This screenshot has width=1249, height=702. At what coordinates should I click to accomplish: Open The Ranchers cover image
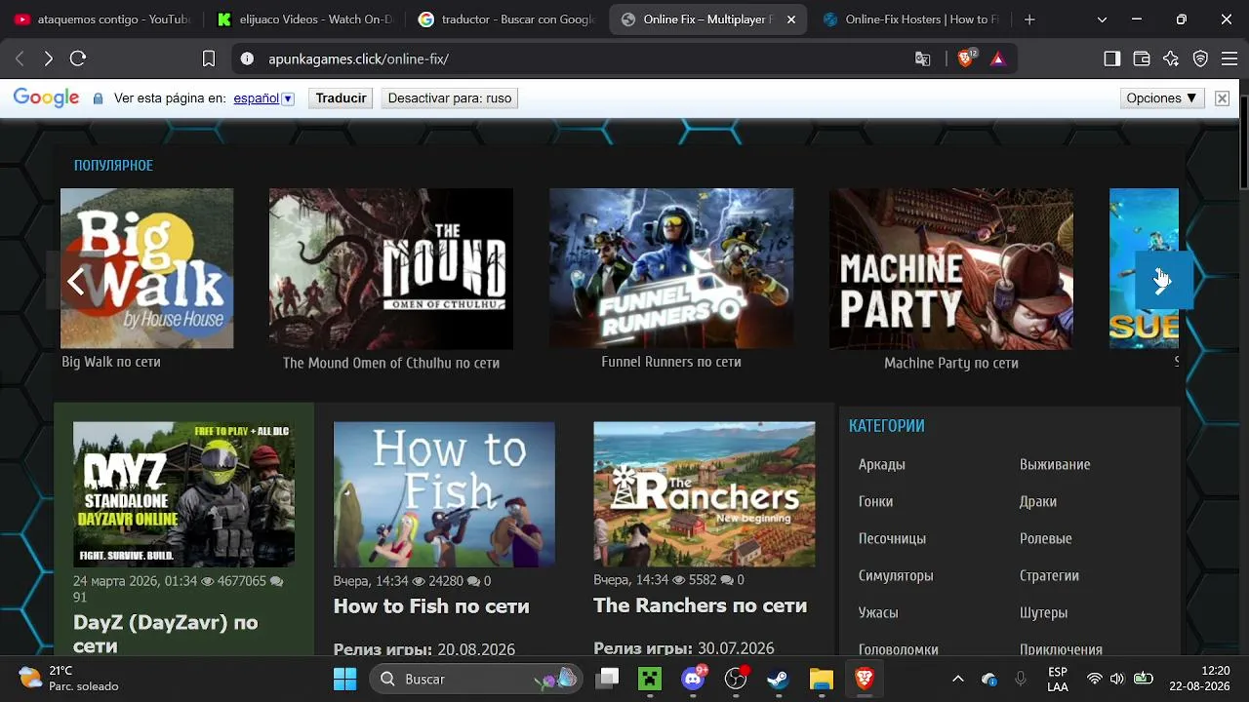[x=705, y=494]
